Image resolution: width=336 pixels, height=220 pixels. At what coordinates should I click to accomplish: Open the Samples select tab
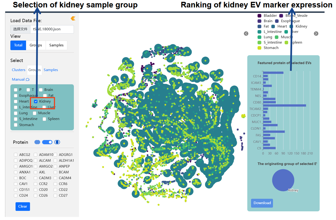point(51,70)
